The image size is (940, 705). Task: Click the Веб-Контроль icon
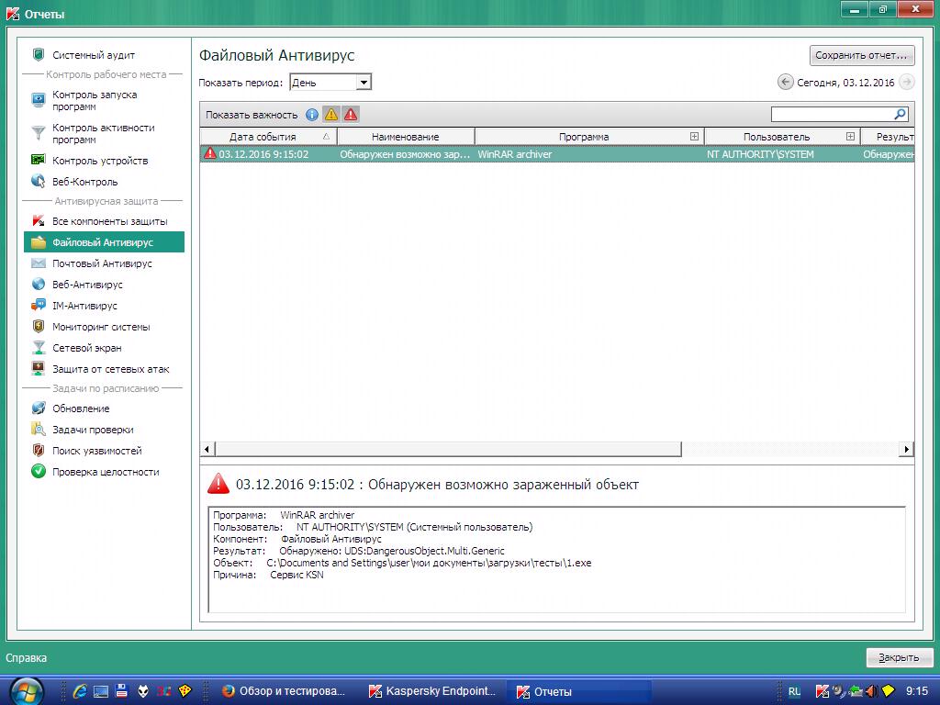[39, 181]
